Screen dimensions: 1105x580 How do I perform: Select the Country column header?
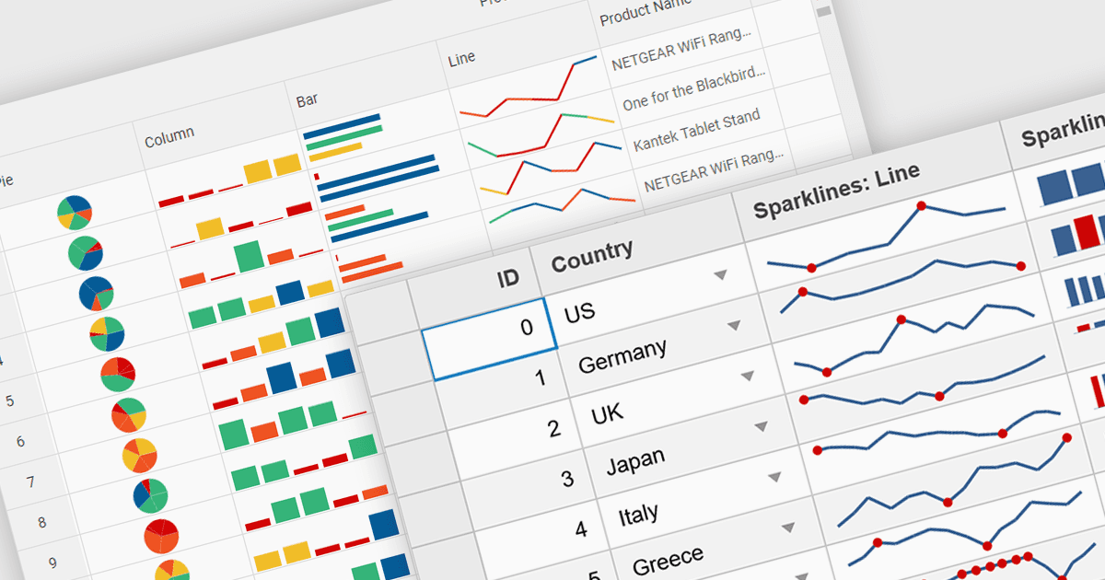pos(591,255)
